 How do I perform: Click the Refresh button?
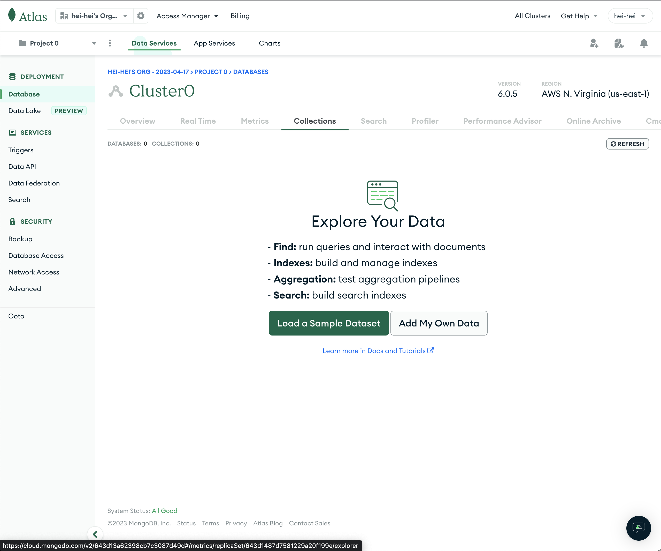627,144
